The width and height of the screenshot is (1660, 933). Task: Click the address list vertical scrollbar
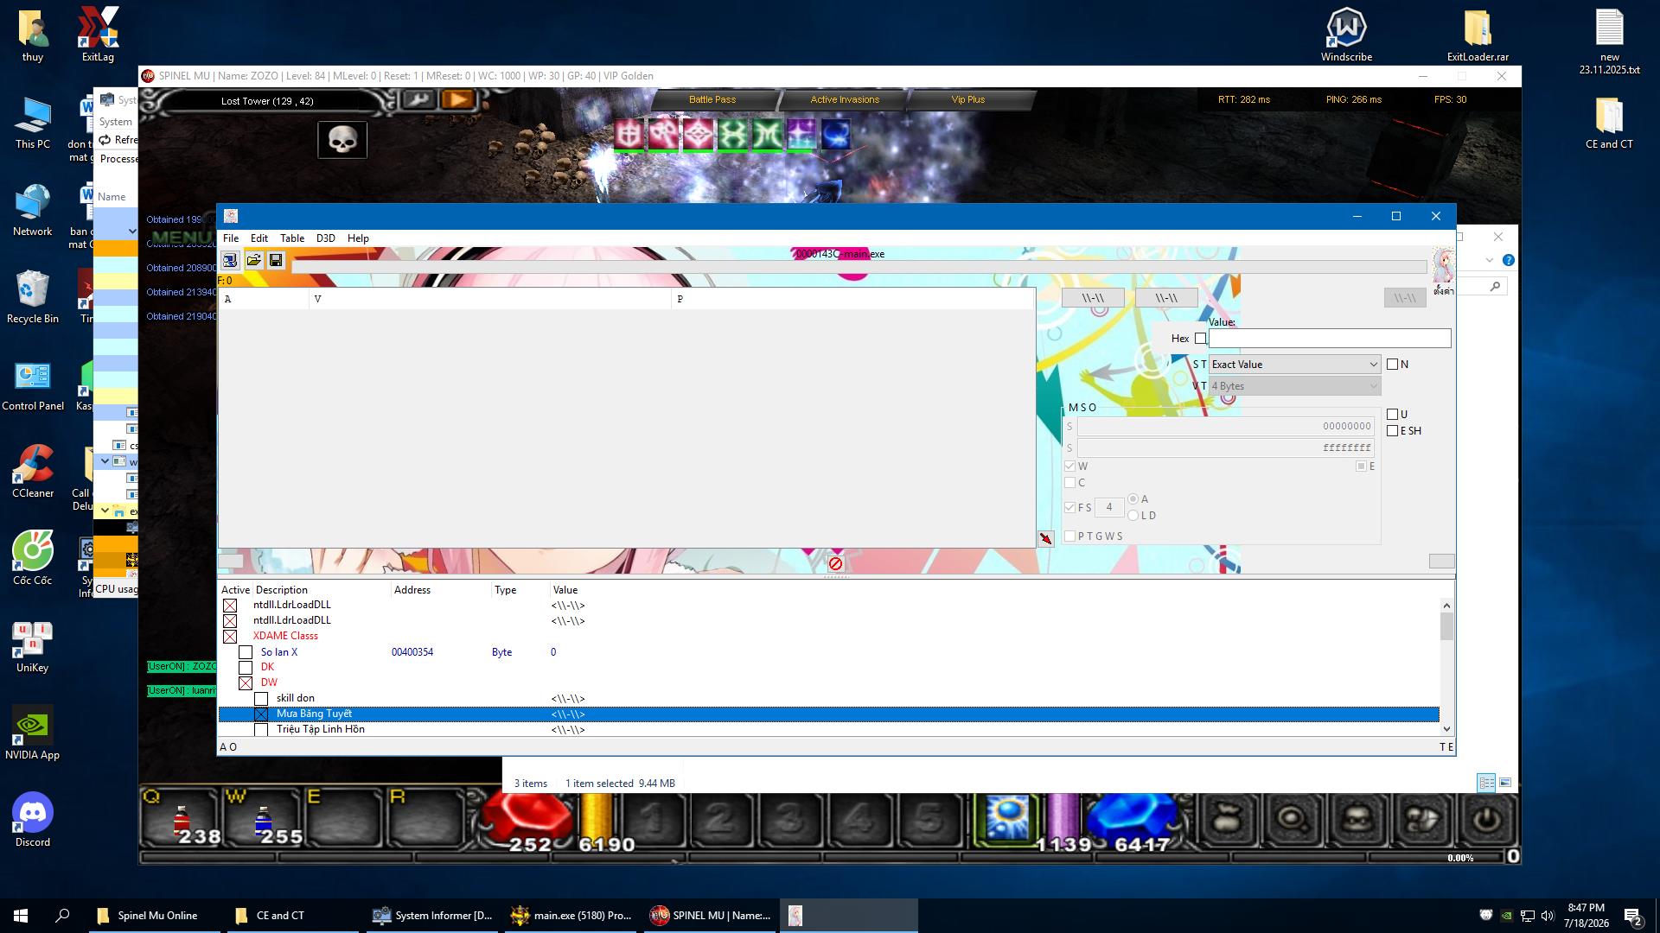[x=1446, y=667]
